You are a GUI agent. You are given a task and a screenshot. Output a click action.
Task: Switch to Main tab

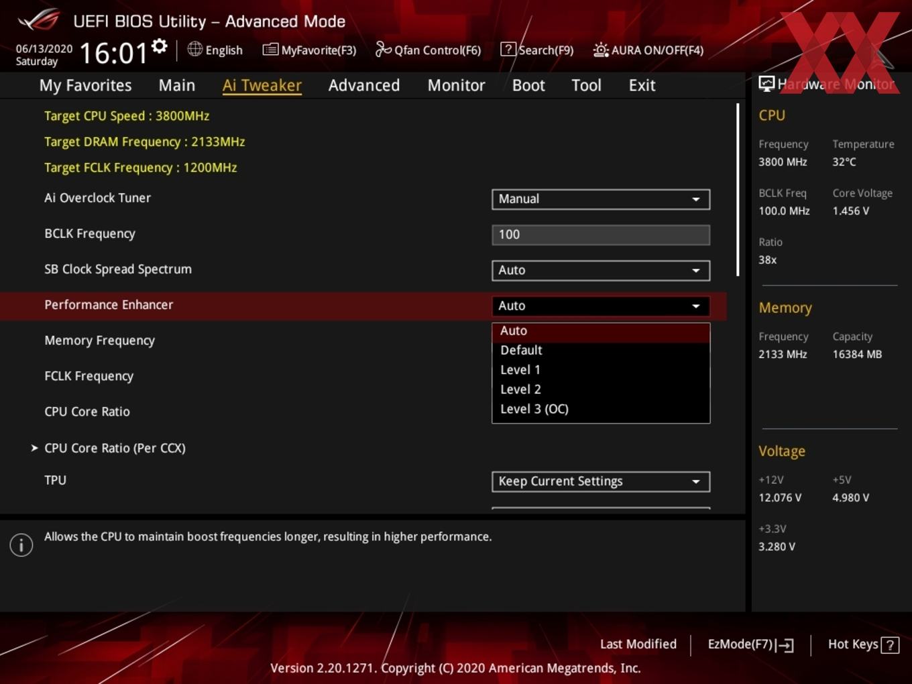177,85
